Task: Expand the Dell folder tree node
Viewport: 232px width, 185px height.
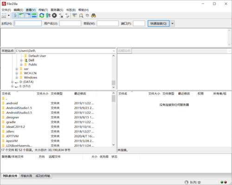Action: [x=21, y=60]
